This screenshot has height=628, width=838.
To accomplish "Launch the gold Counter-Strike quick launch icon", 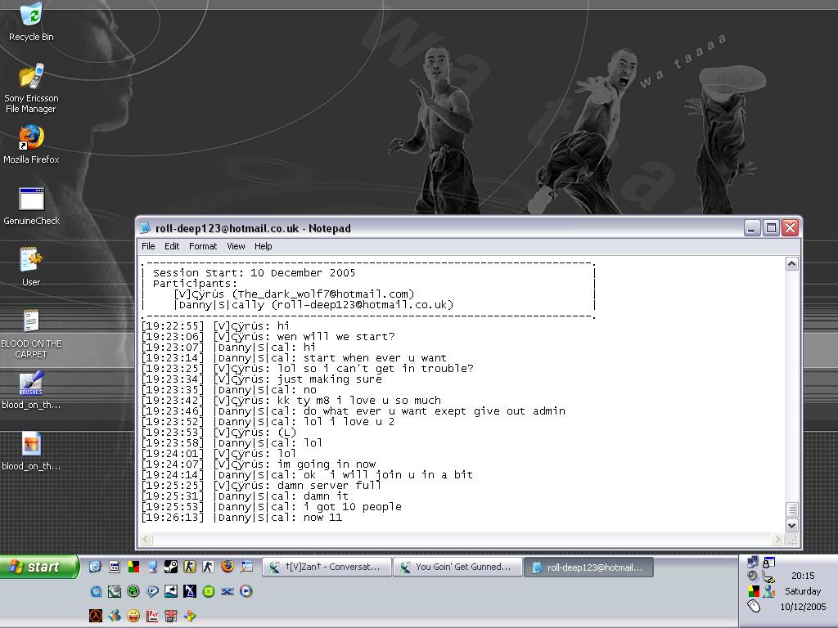I will 190,567.
